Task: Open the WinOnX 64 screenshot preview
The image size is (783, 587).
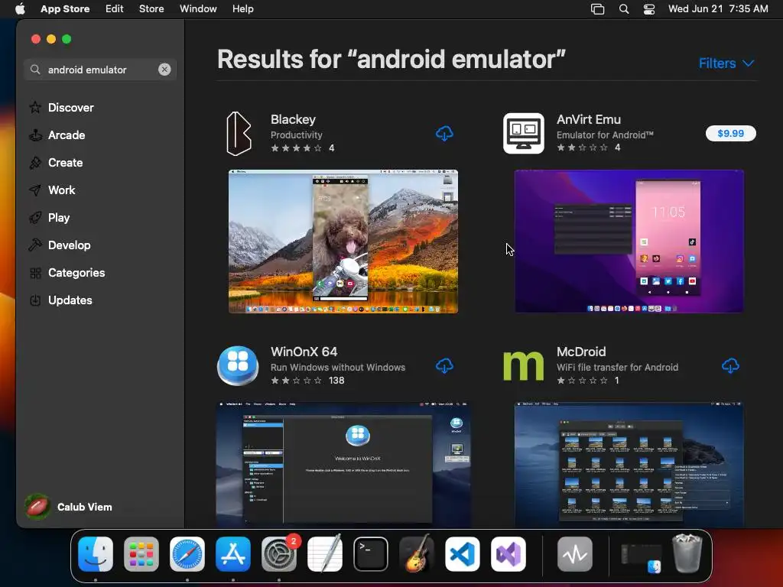Action: (343, 464)
